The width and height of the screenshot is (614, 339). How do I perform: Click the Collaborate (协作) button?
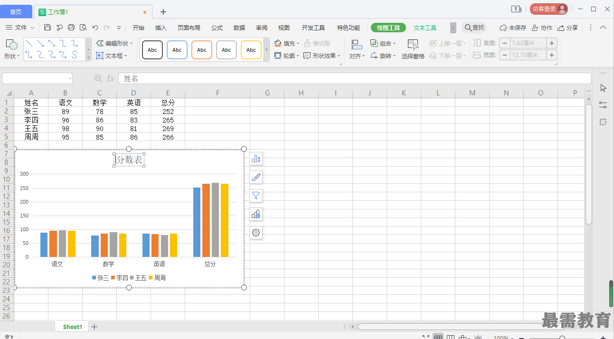pos(542,28)
